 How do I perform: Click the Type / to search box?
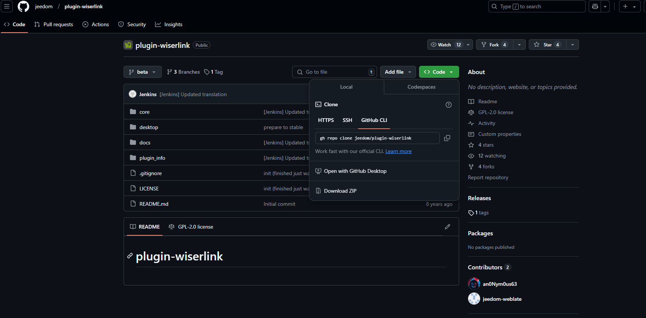(x=537, y=6)
